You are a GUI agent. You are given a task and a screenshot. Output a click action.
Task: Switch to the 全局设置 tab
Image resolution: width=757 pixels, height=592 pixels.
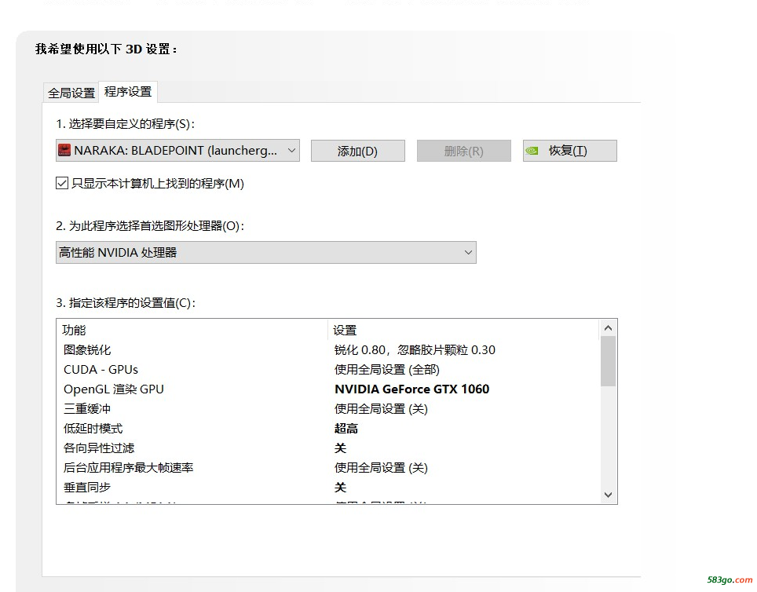click(x=71, y=93)
